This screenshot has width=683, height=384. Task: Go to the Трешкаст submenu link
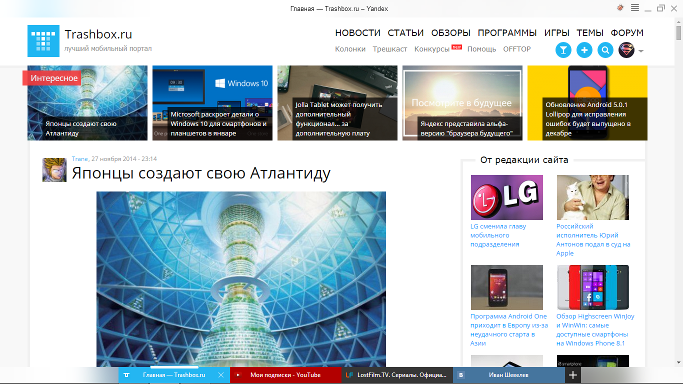click(390, 49)
